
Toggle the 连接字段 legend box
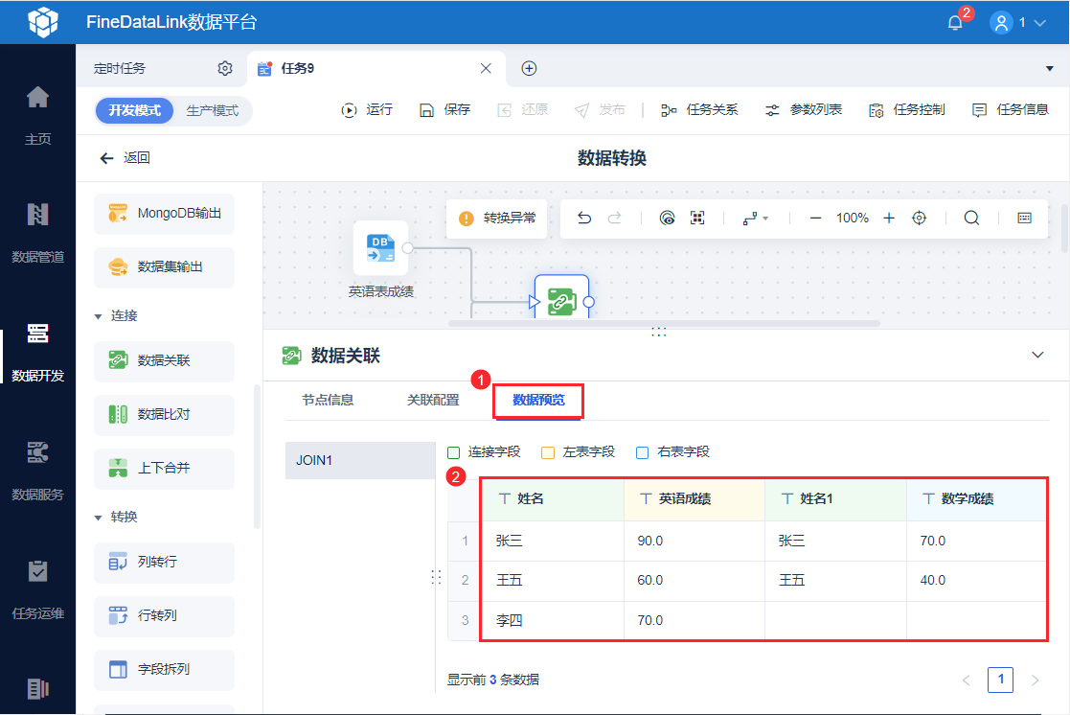[454, 452]
